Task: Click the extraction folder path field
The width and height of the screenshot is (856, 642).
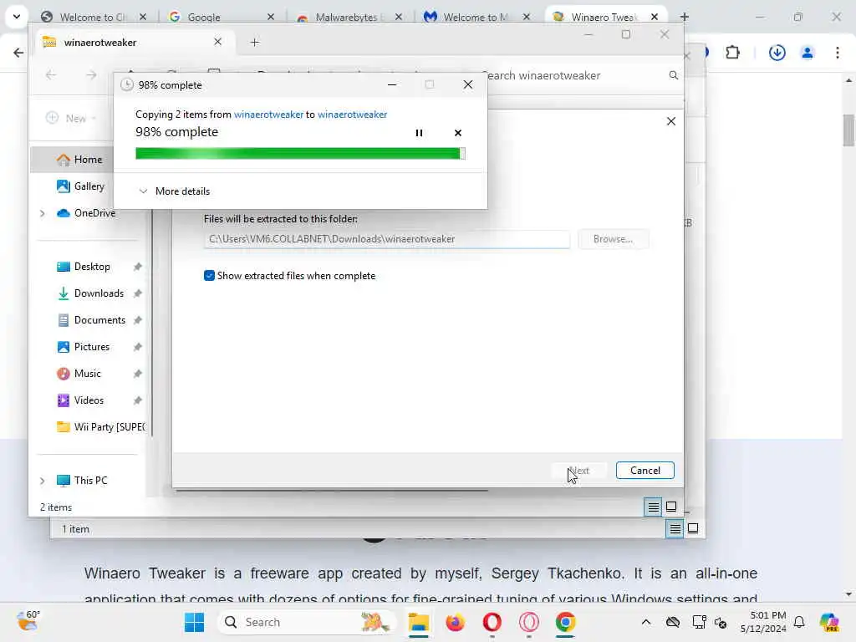Action: click(386, 239)
